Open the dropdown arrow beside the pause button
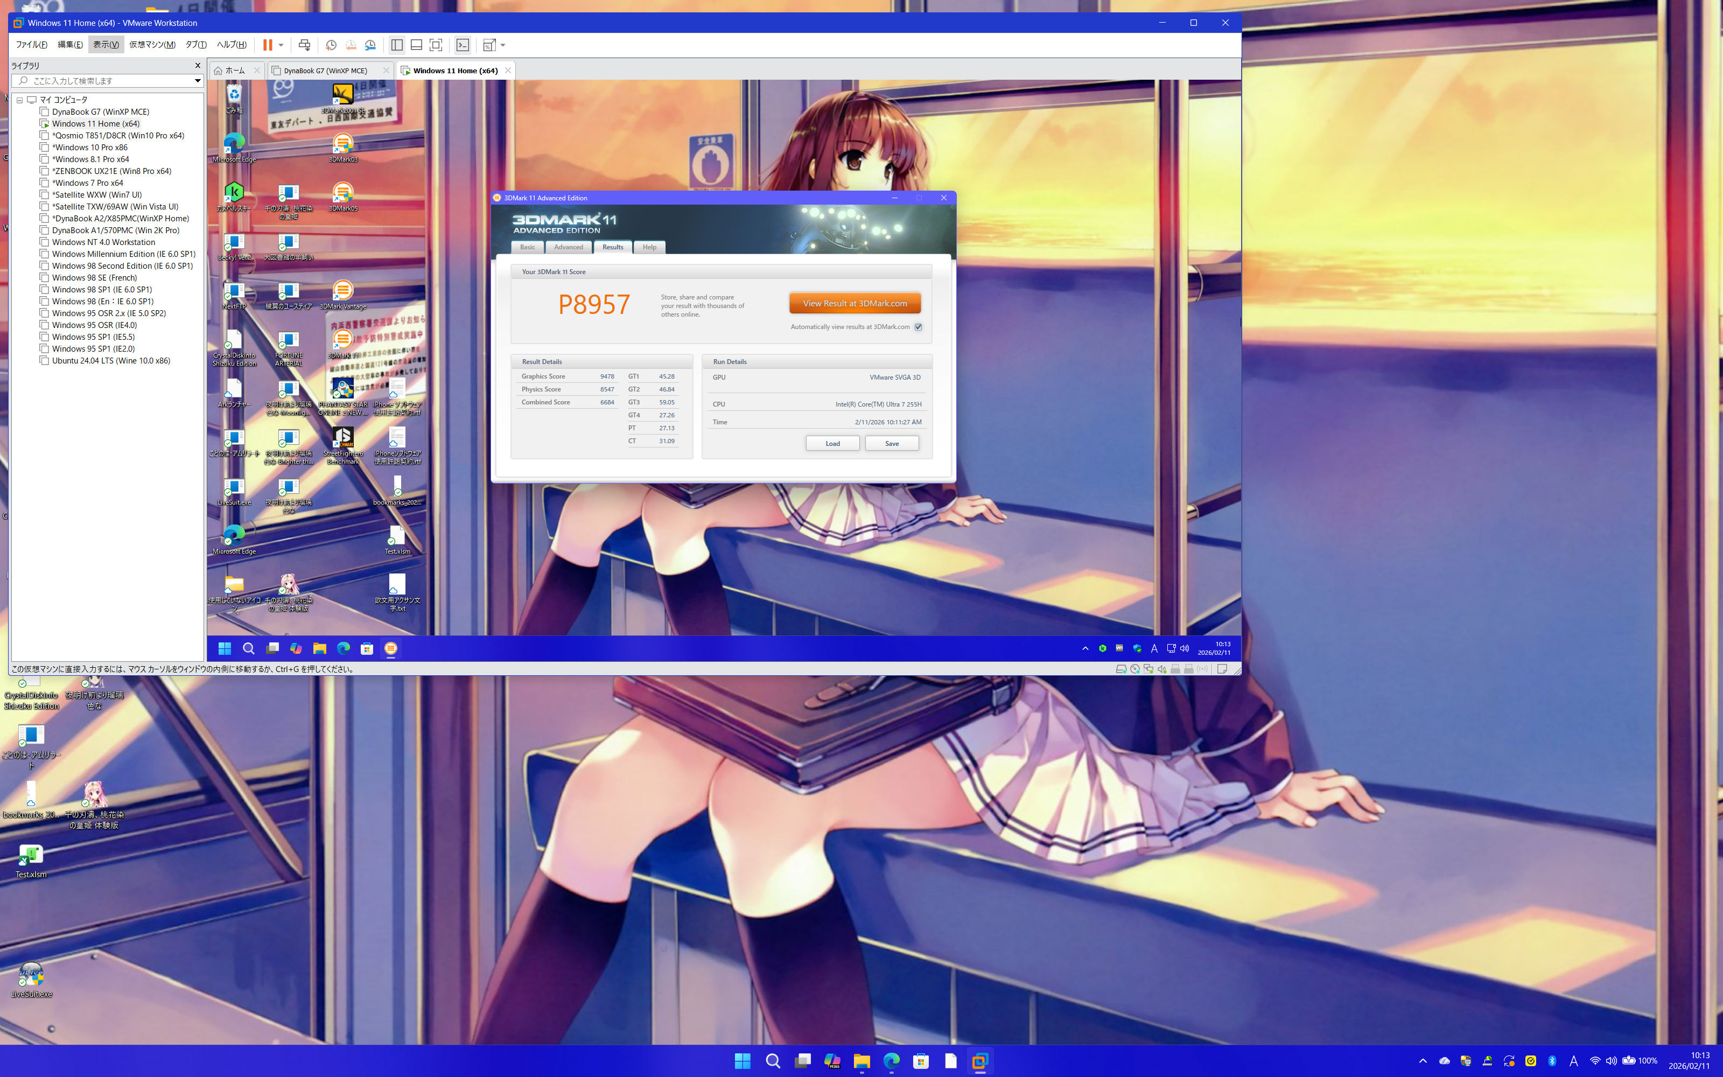This screenshot has height=1077, width=1723. click(x=281, y=45)
